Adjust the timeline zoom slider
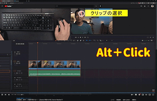Viewport: 157px width, 101px height. 107,40
